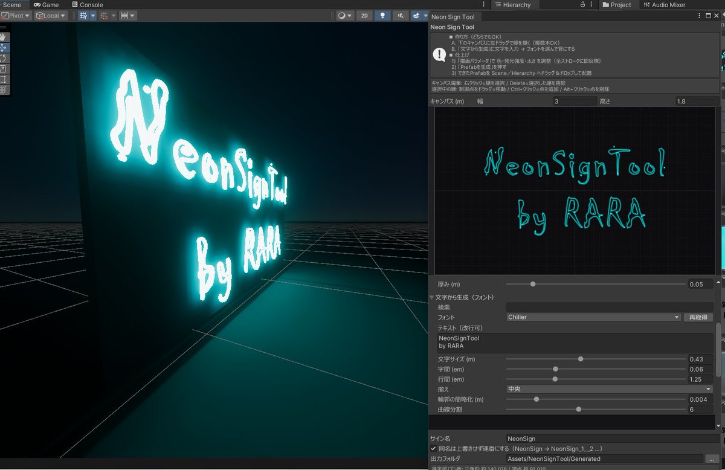The width and height of the screenshot is (725, 470).
Task: Open the Chiller font dropdown
Action: (594, 317)
